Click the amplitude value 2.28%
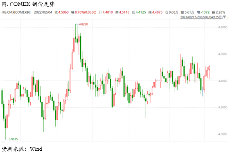Viewport: 230px width, 154px height. point(221,12)
